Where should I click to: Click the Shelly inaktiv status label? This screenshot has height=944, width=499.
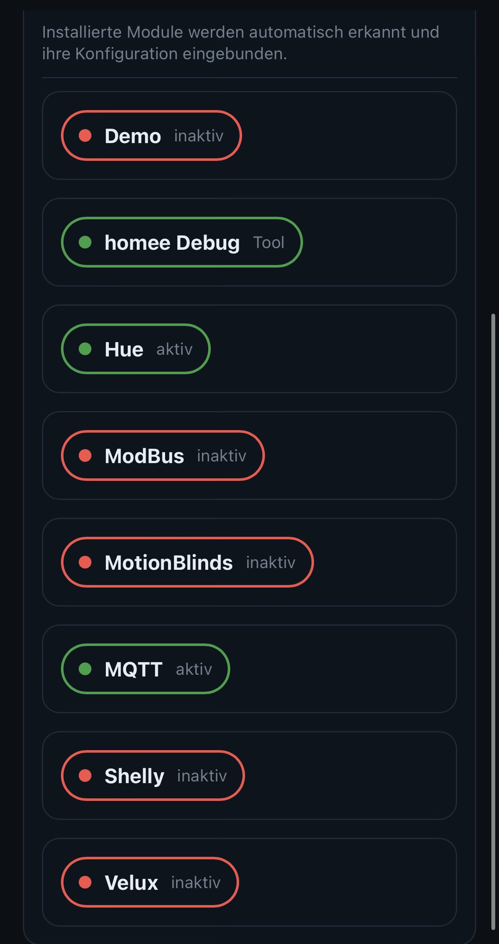pos(202,776)
